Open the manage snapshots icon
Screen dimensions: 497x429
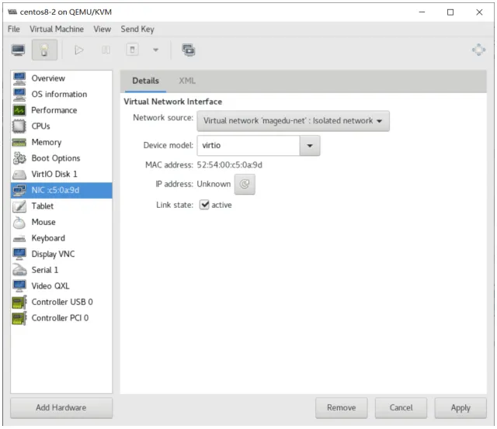click(x=189, y=50)
